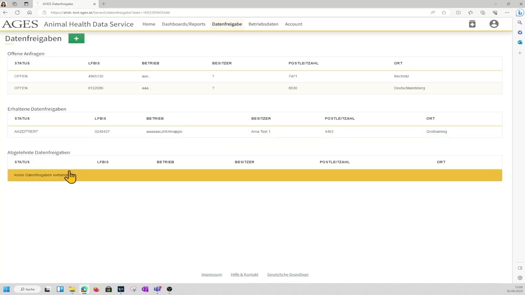Viewport: 525px width, 295px height.
Task: Open the Account menu item
Action: [294, 24]
